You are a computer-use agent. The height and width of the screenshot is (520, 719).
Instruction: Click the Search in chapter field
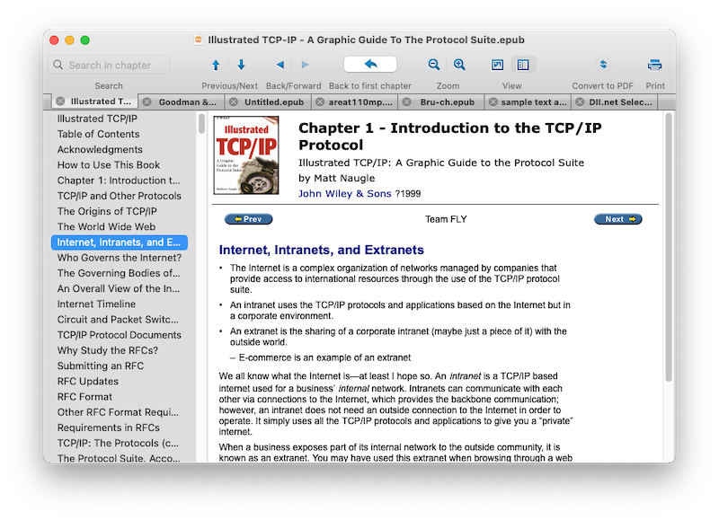110,65
